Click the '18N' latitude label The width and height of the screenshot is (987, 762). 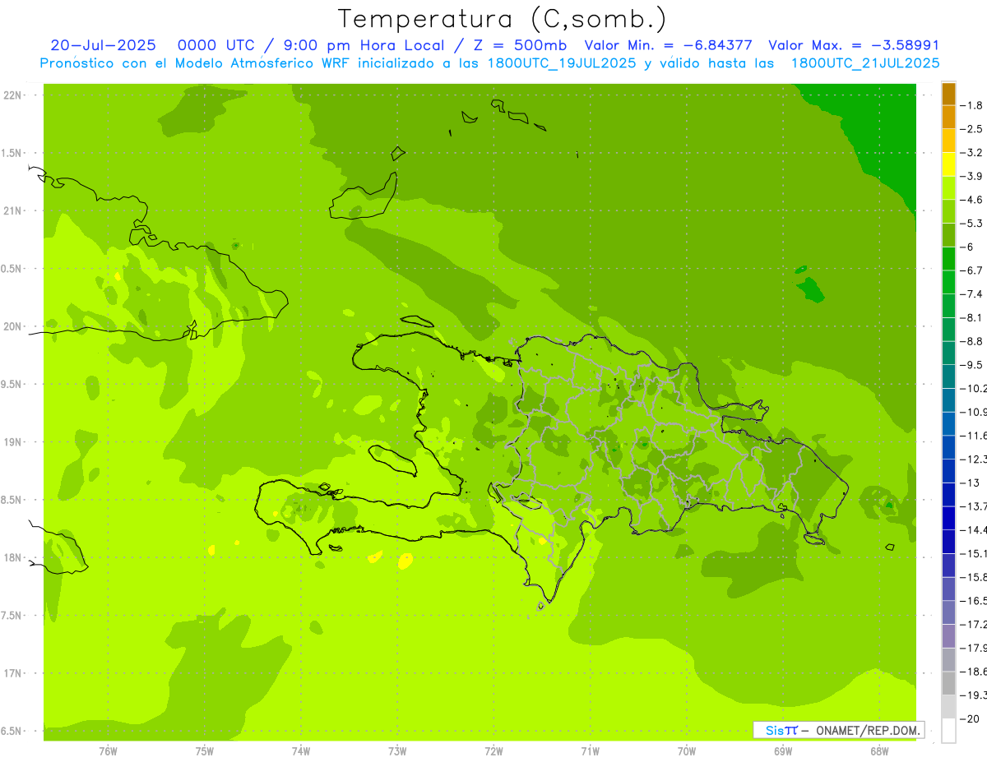coord(12,557)
